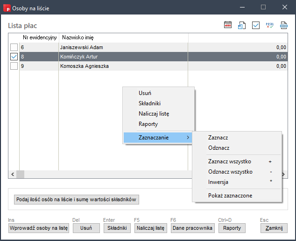Click the Zamknij button
This screenshot has height=241, width=296.
(x=274, y=228)
